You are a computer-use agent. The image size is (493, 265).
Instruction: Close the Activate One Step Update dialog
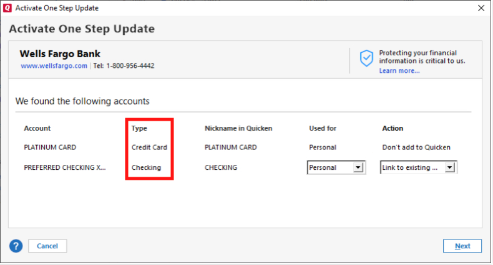pos(481,8)
